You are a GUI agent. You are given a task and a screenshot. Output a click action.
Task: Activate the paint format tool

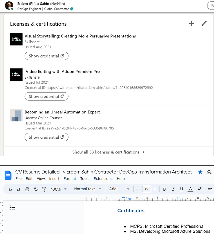[44, 189]
